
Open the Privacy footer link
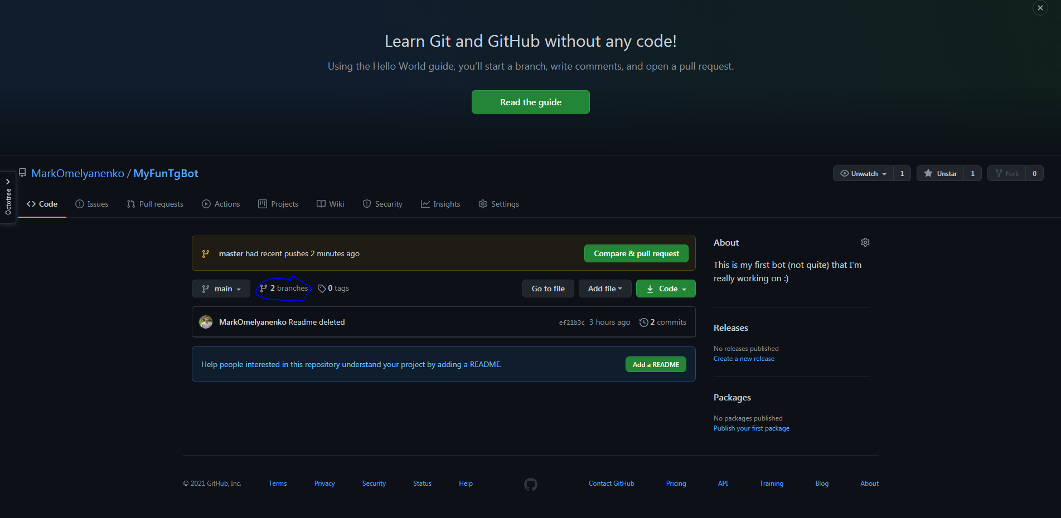pyautogui.click(x=324, y=483)
